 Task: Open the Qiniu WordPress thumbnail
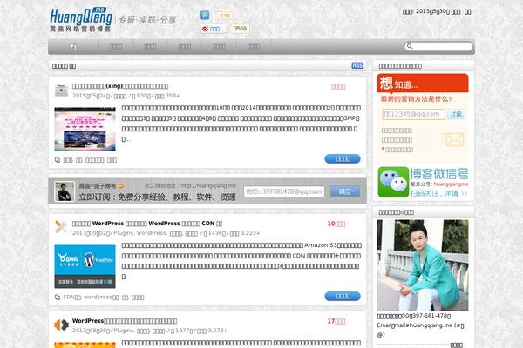pyautogui.click(x=85, y=266)
